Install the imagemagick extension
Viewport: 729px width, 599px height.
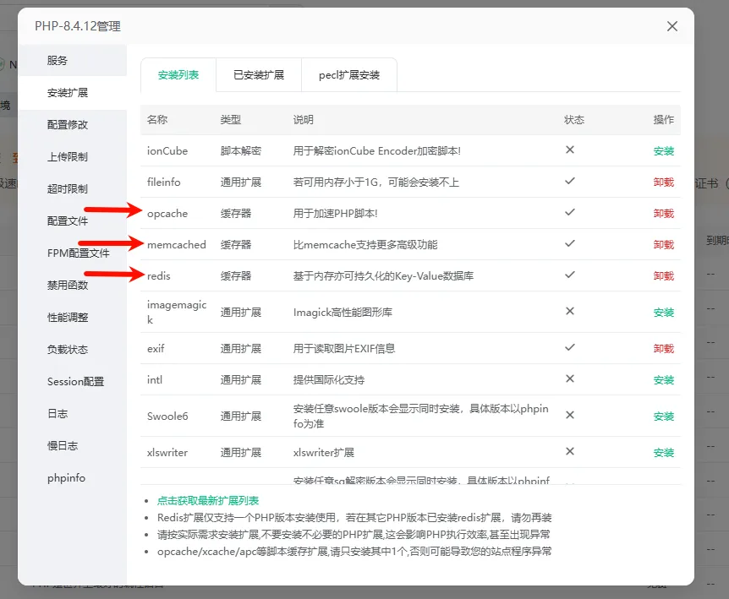click(x=664, y=313)
